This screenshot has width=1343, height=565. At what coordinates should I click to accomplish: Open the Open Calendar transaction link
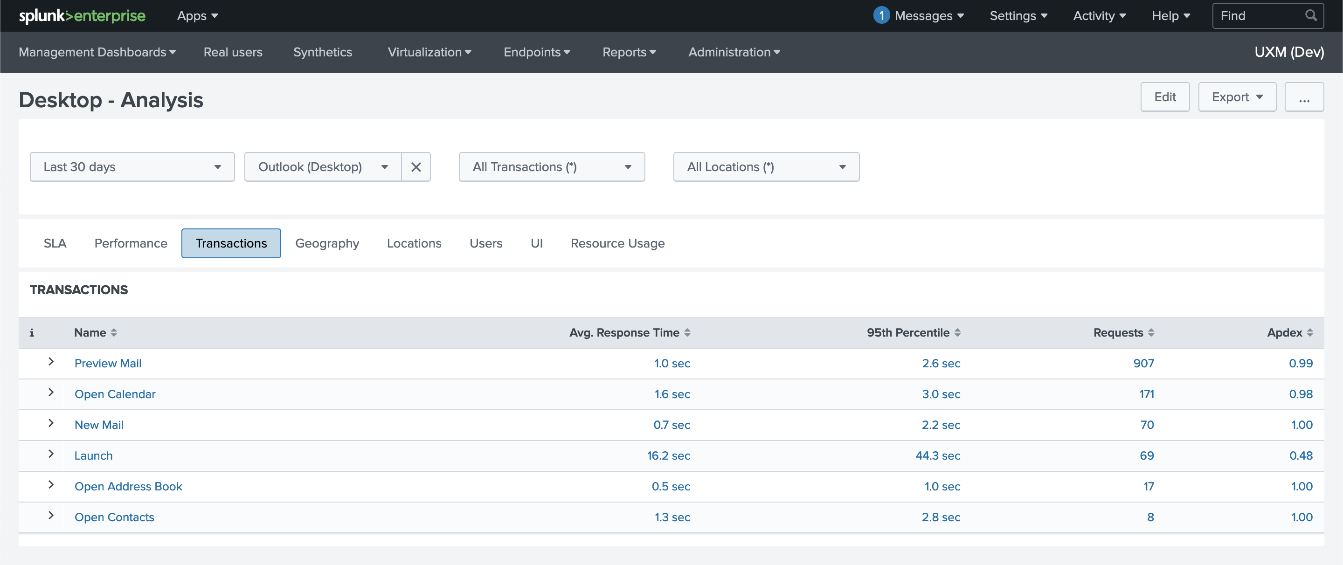pyautogui.click(x=115, y=394)
